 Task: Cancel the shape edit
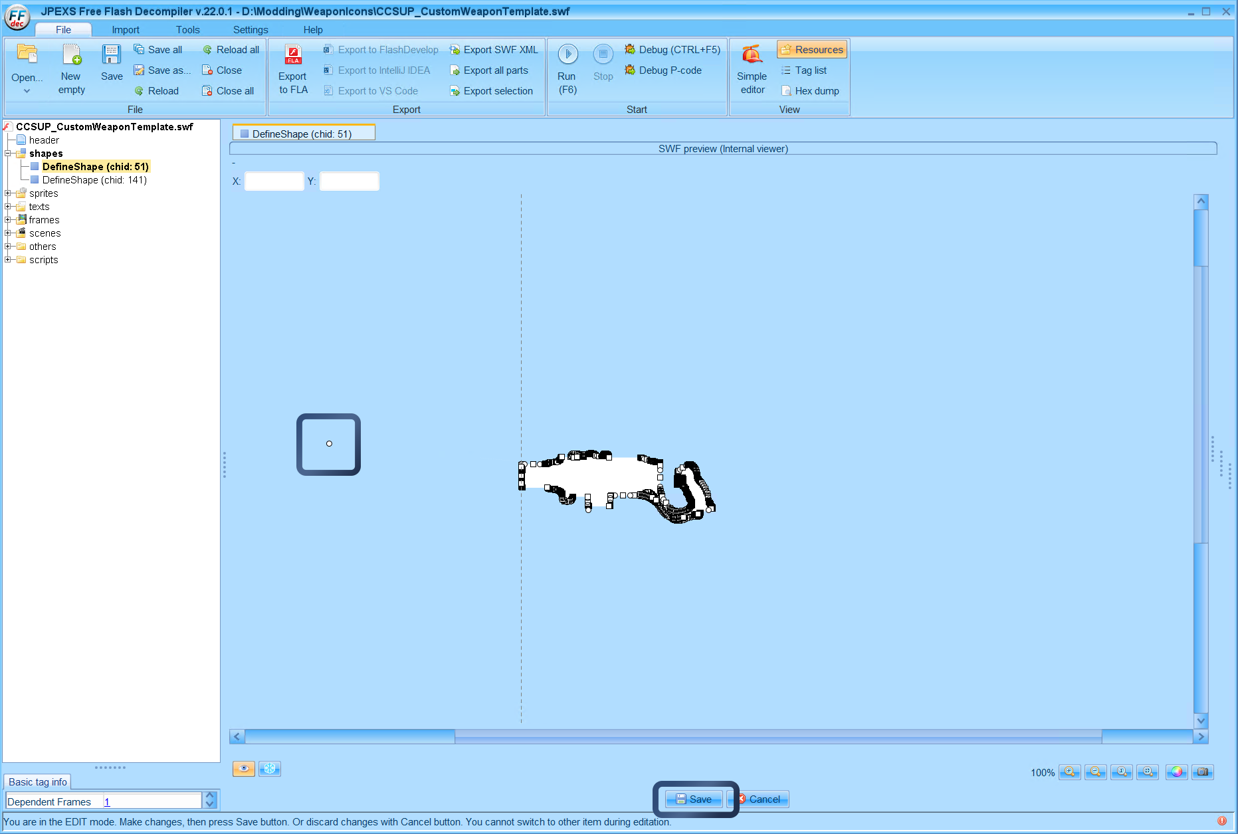coord(761,799)
